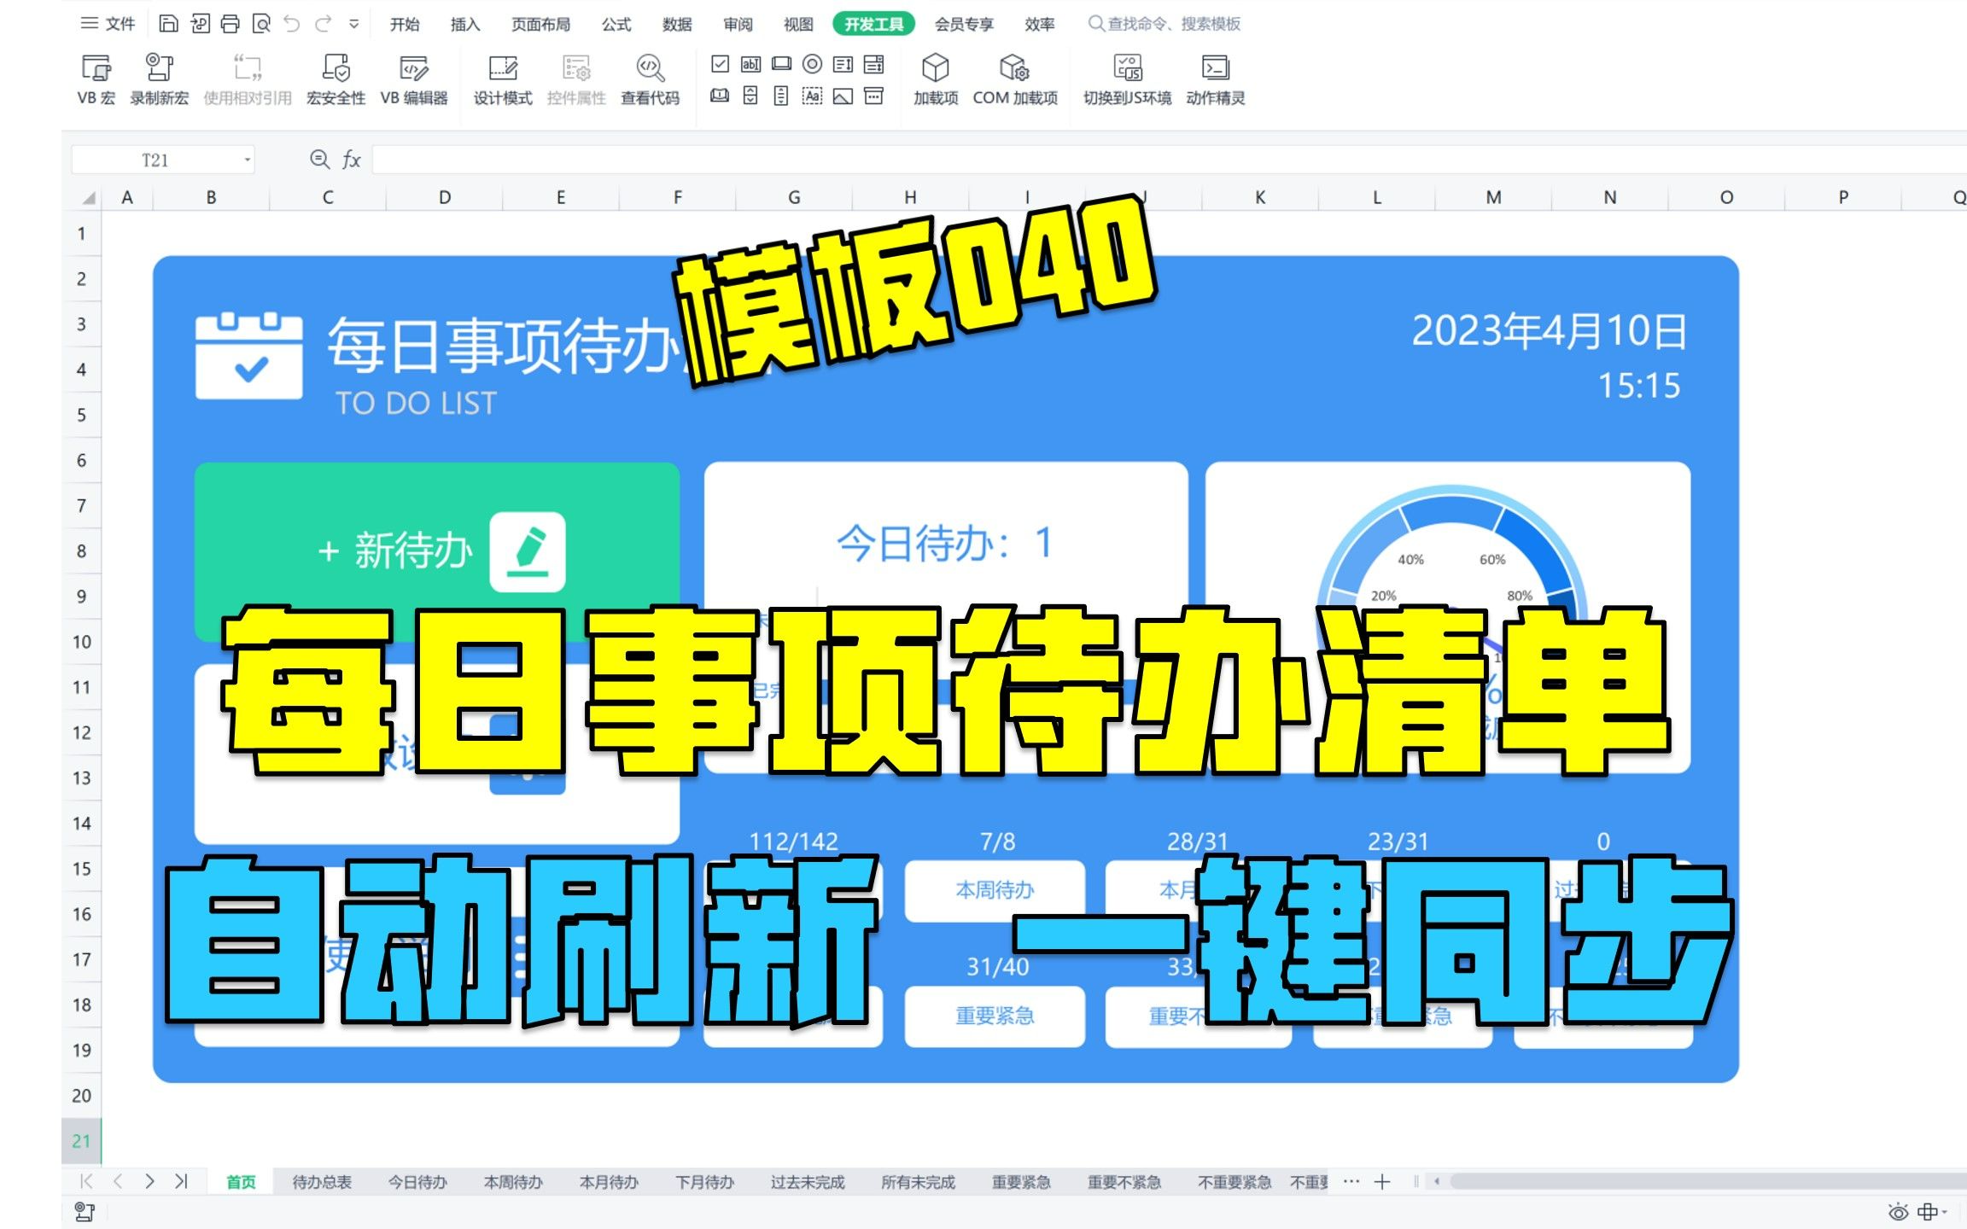
Task: Click the calendar check logo icon
Action: click(x=248, y=355)
